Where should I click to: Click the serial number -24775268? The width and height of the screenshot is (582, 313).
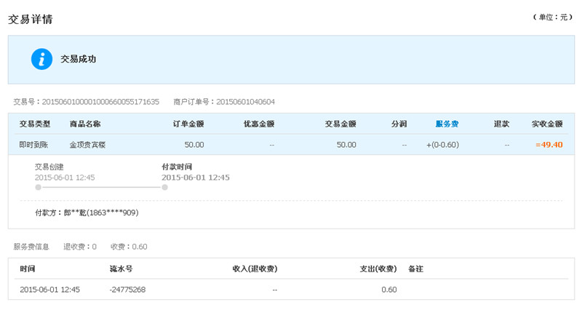click(x=127, y=290)
